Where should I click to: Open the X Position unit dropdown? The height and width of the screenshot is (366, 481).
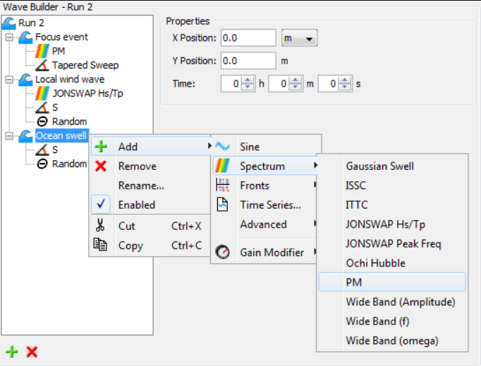point(300,38)
